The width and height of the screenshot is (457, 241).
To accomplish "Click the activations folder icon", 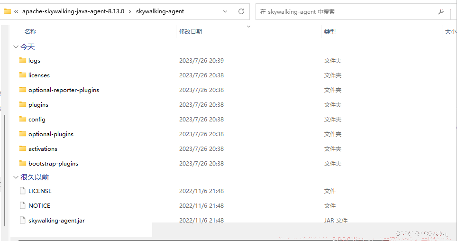I will (22, 148).
